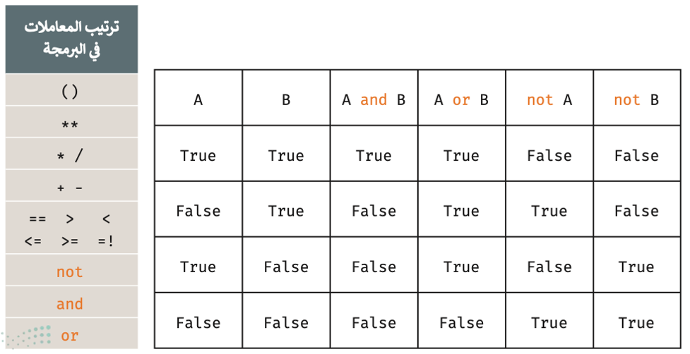Image resolution: width=690 pixels, height=354 pixels.
Task: Click True in last row of 'not B'
Action: (637, 323)
